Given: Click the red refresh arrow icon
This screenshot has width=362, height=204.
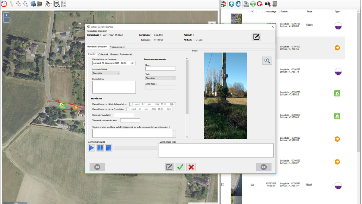Looking at the screenshot, I should [260, 4].
